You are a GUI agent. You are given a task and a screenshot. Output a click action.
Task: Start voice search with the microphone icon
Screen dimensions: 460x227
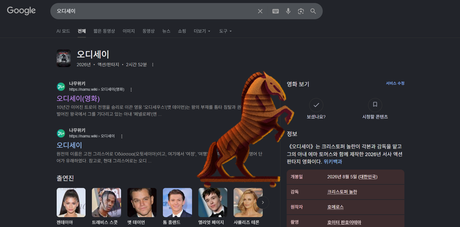coord(288,11)
